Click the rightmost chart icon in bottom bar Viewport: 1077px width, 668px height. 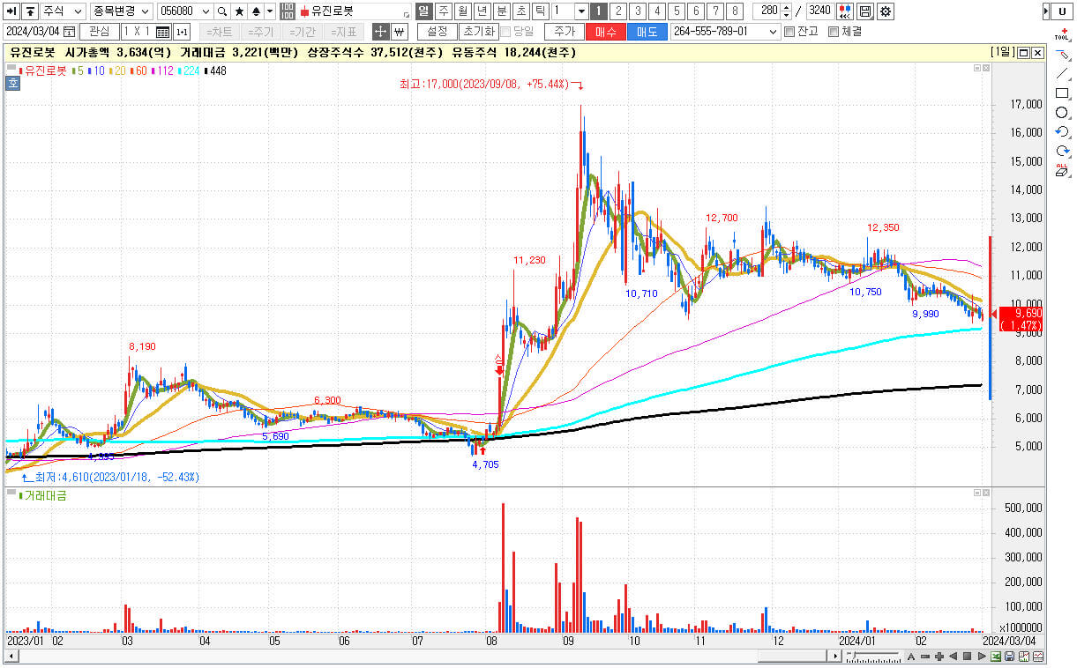[x=1038, y=657]
